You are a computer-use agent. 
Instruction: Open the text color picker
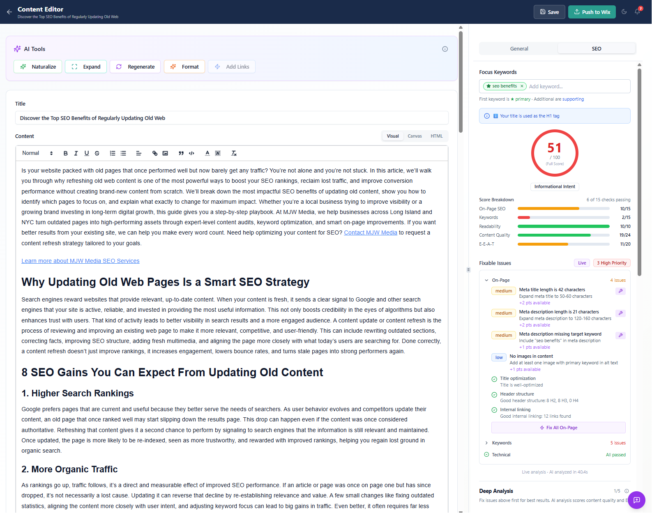(207, 153)
